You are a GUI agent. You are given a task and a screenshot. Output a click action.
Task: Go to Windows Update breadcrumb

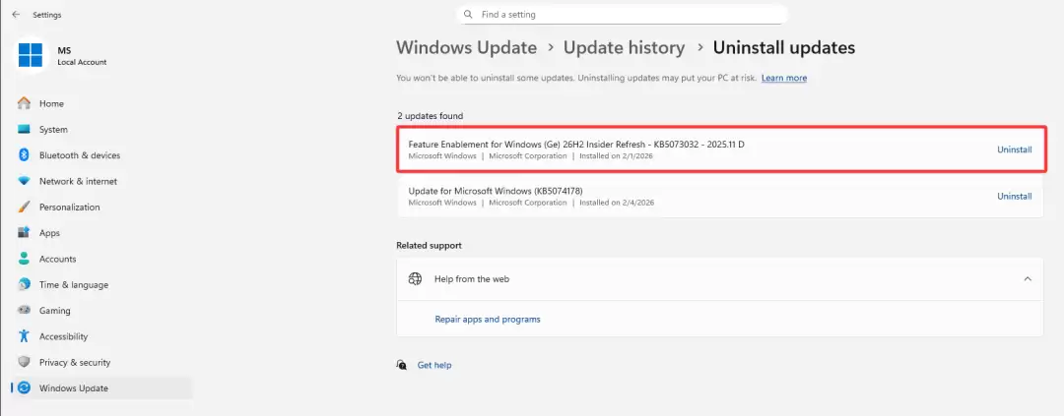466,47
